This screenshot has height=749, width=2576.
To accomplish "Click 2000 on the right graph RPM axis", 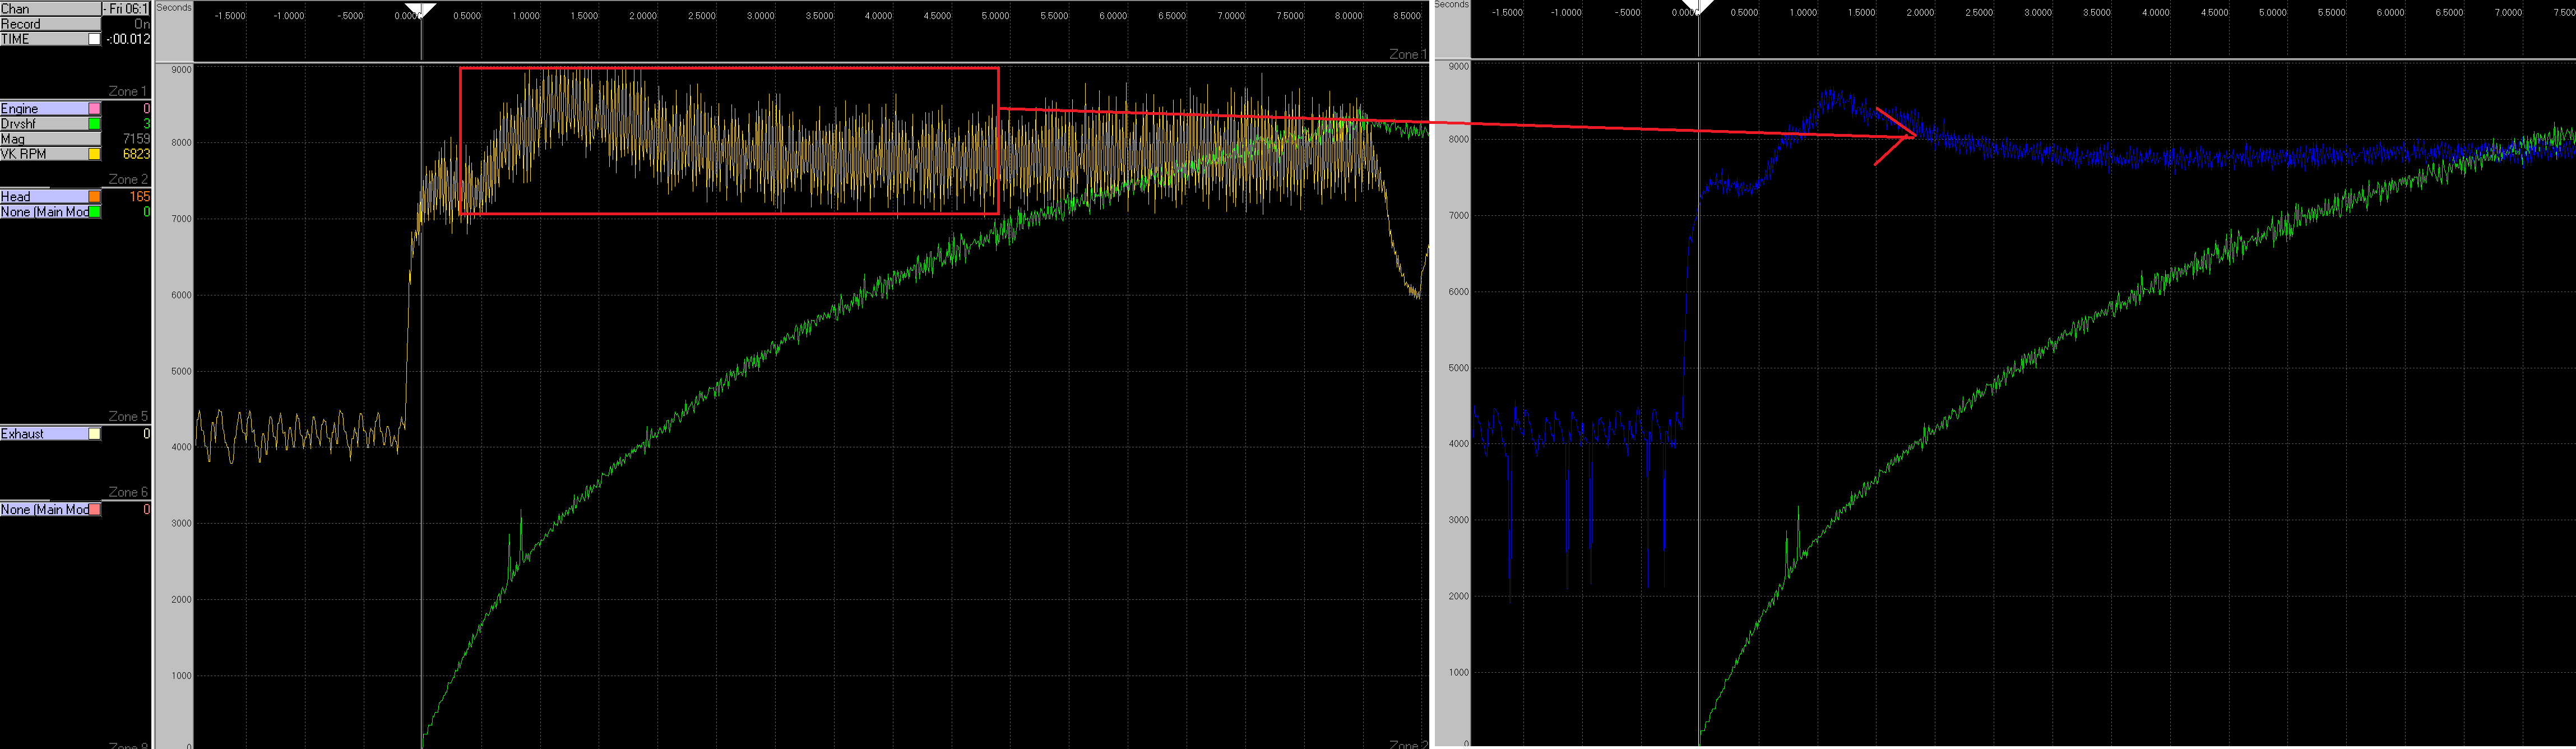I will point(1459,596).
